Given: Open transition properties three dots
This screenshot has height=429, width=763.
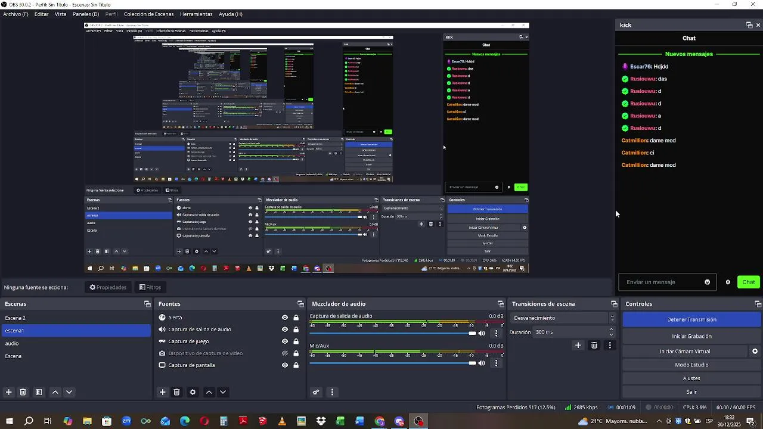Looking at the screenshot, I should tap(609, 345).
